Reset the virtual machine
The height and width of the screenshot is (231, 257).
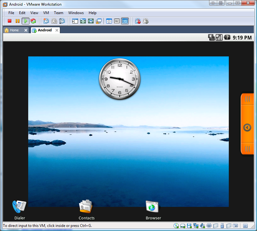coord(33,21)
